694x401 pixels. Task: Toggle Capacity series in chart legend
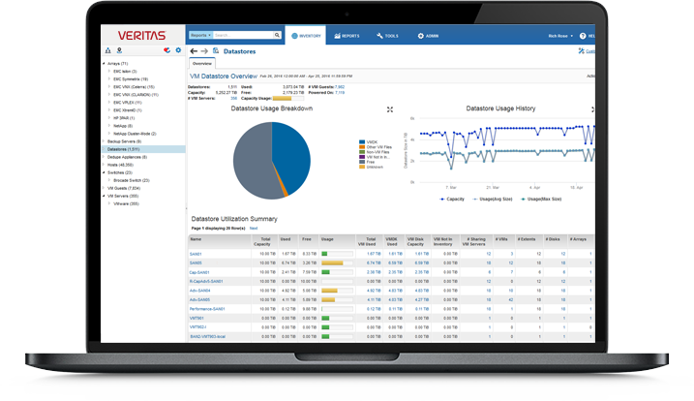tap(452, 199)
